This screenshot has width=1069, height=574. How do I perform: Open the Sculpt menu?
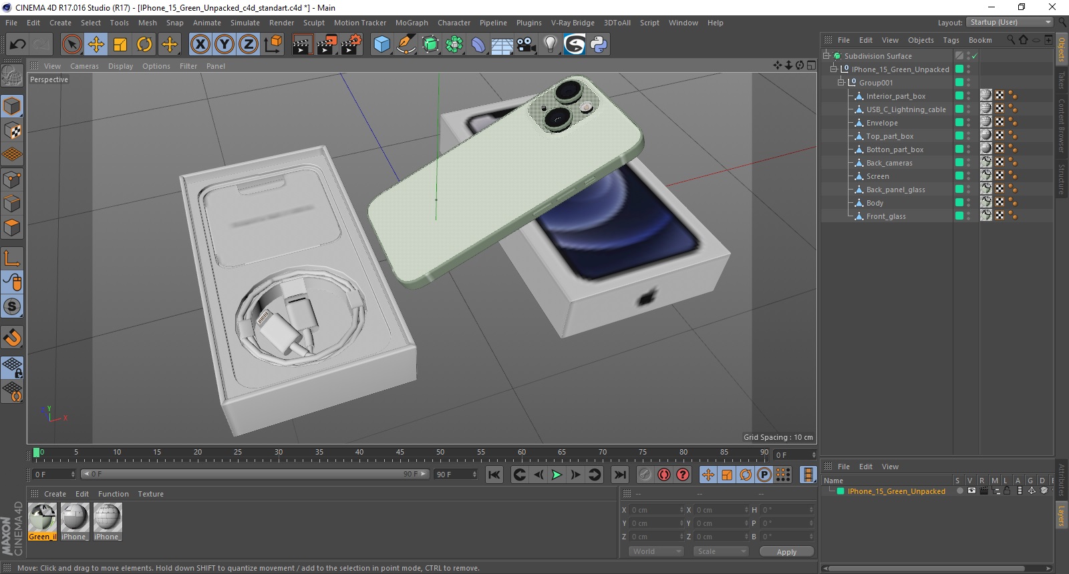coord(313,23)
